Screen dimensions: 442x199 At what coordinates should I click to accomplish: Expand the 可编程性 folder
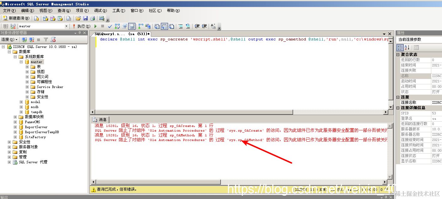click(x=27, y=82)
